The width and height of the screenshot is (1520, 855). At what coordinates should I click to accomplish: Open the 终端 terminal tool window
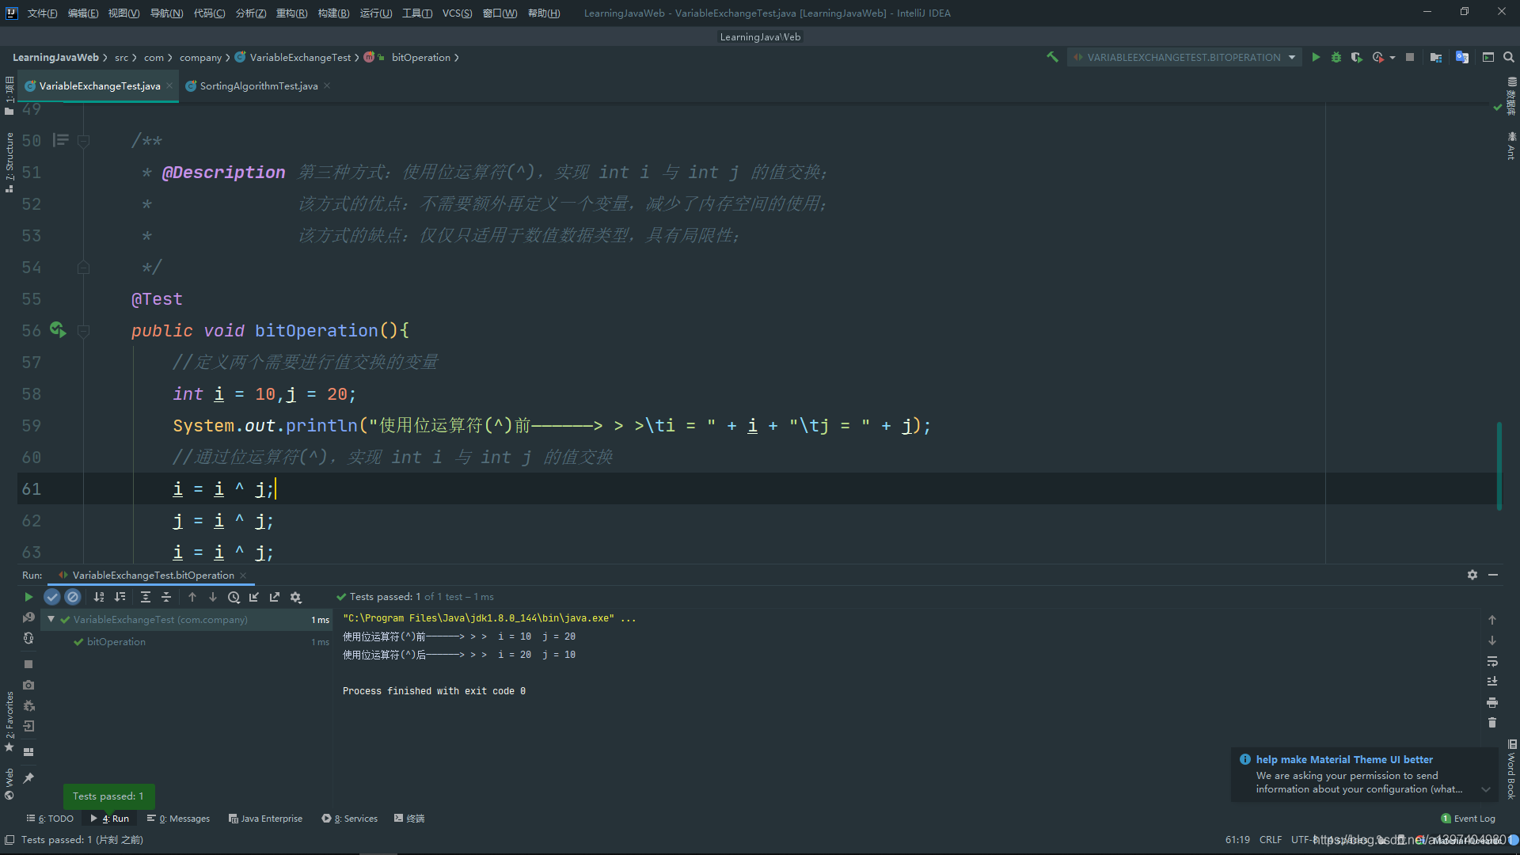[409, 819]
